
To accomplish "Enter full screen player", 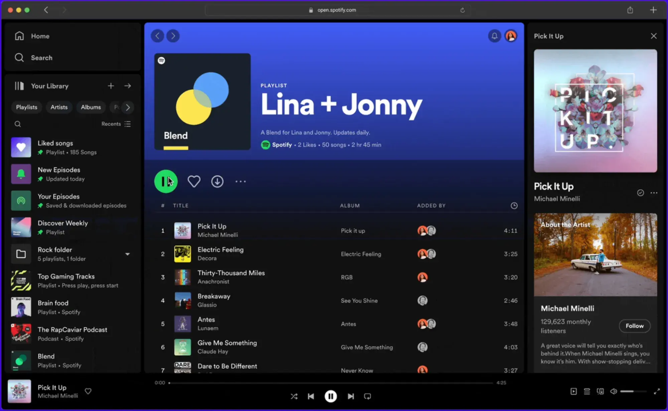I will (657, 391).
